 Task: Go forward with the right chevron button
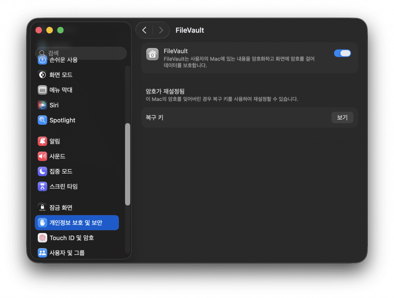161,30
